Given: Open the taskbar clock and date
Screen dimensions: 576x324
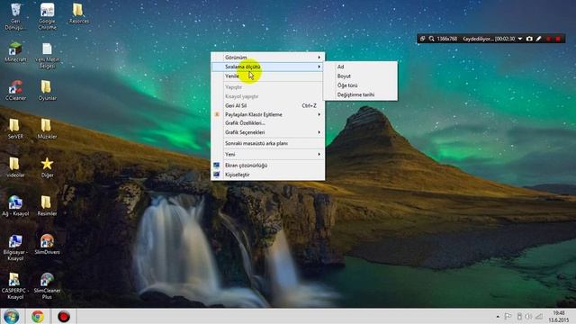Looking at the screenshot, I should click(559, 316).
